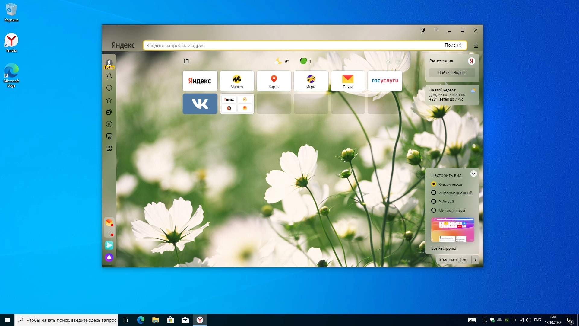Open browser hamburger menu
This screenshot has height=326, width=579.
tap(436, 30)
